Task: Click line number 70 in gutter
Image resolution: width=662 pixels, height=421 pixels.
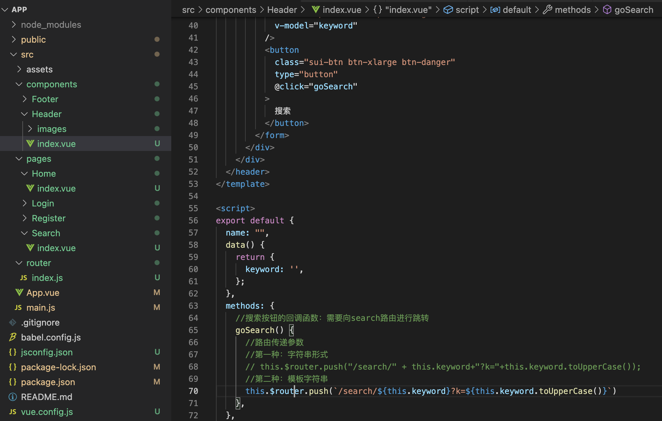Action: click(x=193, y=391)
